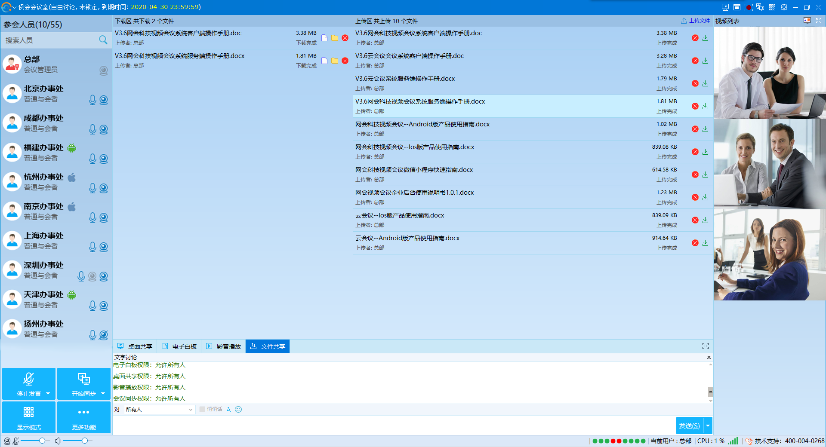Toggle camera for 上海办事处
Screen dimensions: 826x447
click(104, 247)
